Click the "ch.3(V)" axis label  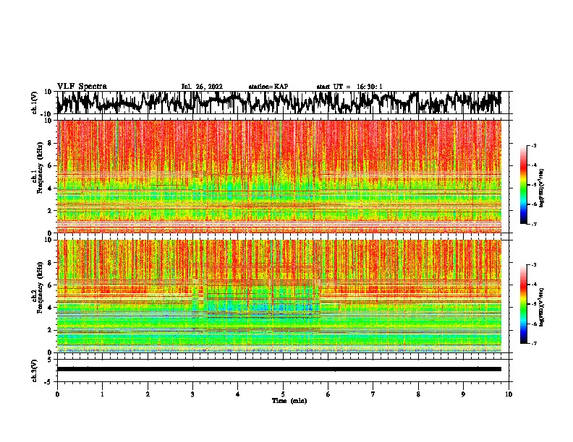35,370
